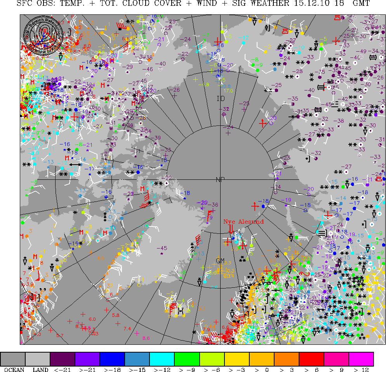Click the -46 temperature reading
The width and height of the screenshot is (386, 372).
point(148,69)
